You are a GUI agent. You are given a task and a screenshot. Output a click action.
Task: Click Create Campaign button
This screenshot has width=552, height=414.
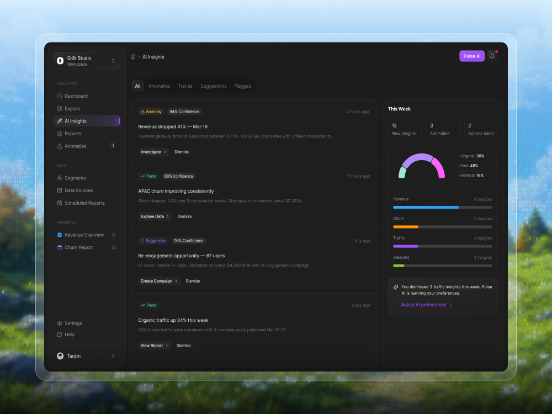pos(159,281)
